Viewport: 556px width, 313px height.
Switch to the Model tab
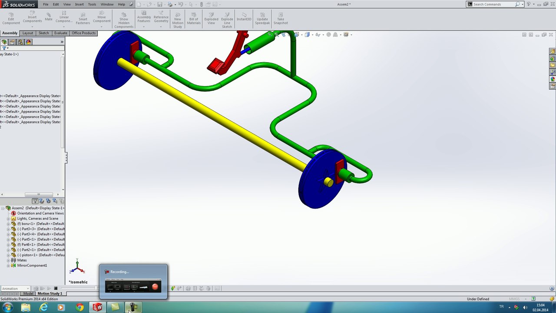[x=29, y=293]
